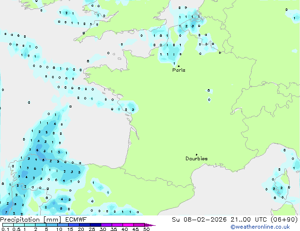This screenshot has height=231, width=300.
Task: Click the Dourbies city label
Action: pyautogui.click(x=196, y=158)
